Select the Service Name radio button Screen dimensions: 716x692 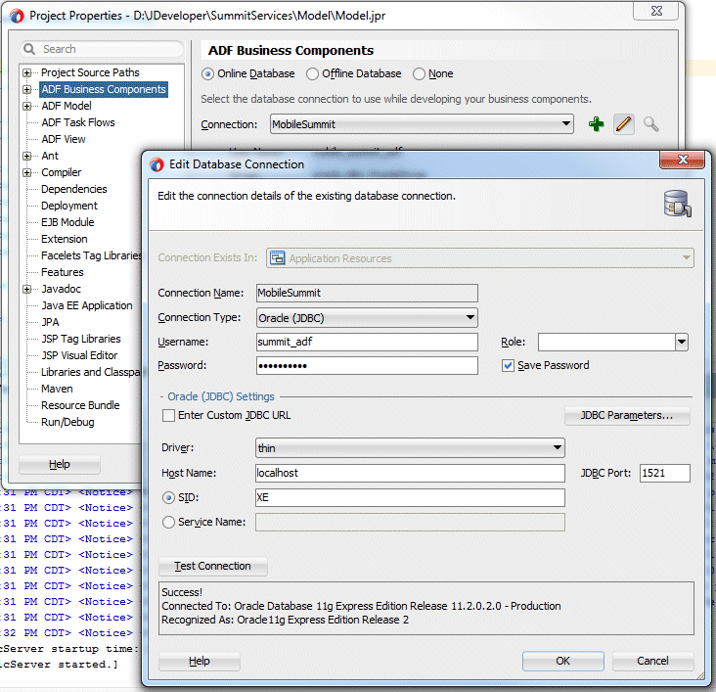click(168, 522)
